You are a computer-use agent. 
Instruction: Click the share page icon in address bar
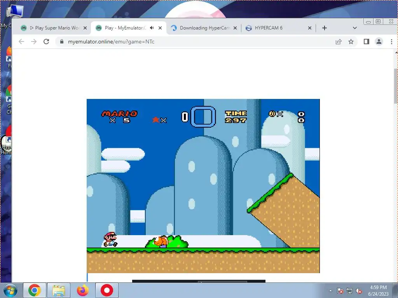339,42
